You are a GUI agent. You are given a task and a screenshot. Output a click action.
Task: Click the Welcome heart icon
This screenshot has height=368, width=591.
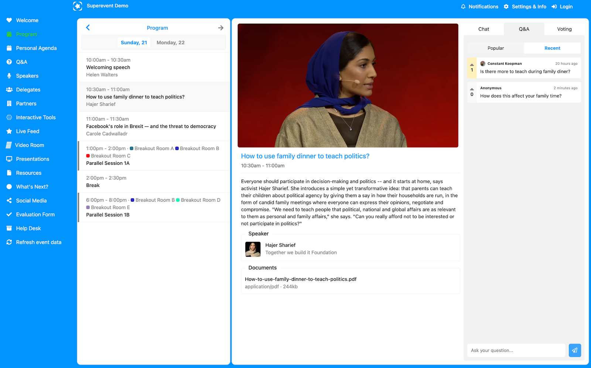click(9, 20)
